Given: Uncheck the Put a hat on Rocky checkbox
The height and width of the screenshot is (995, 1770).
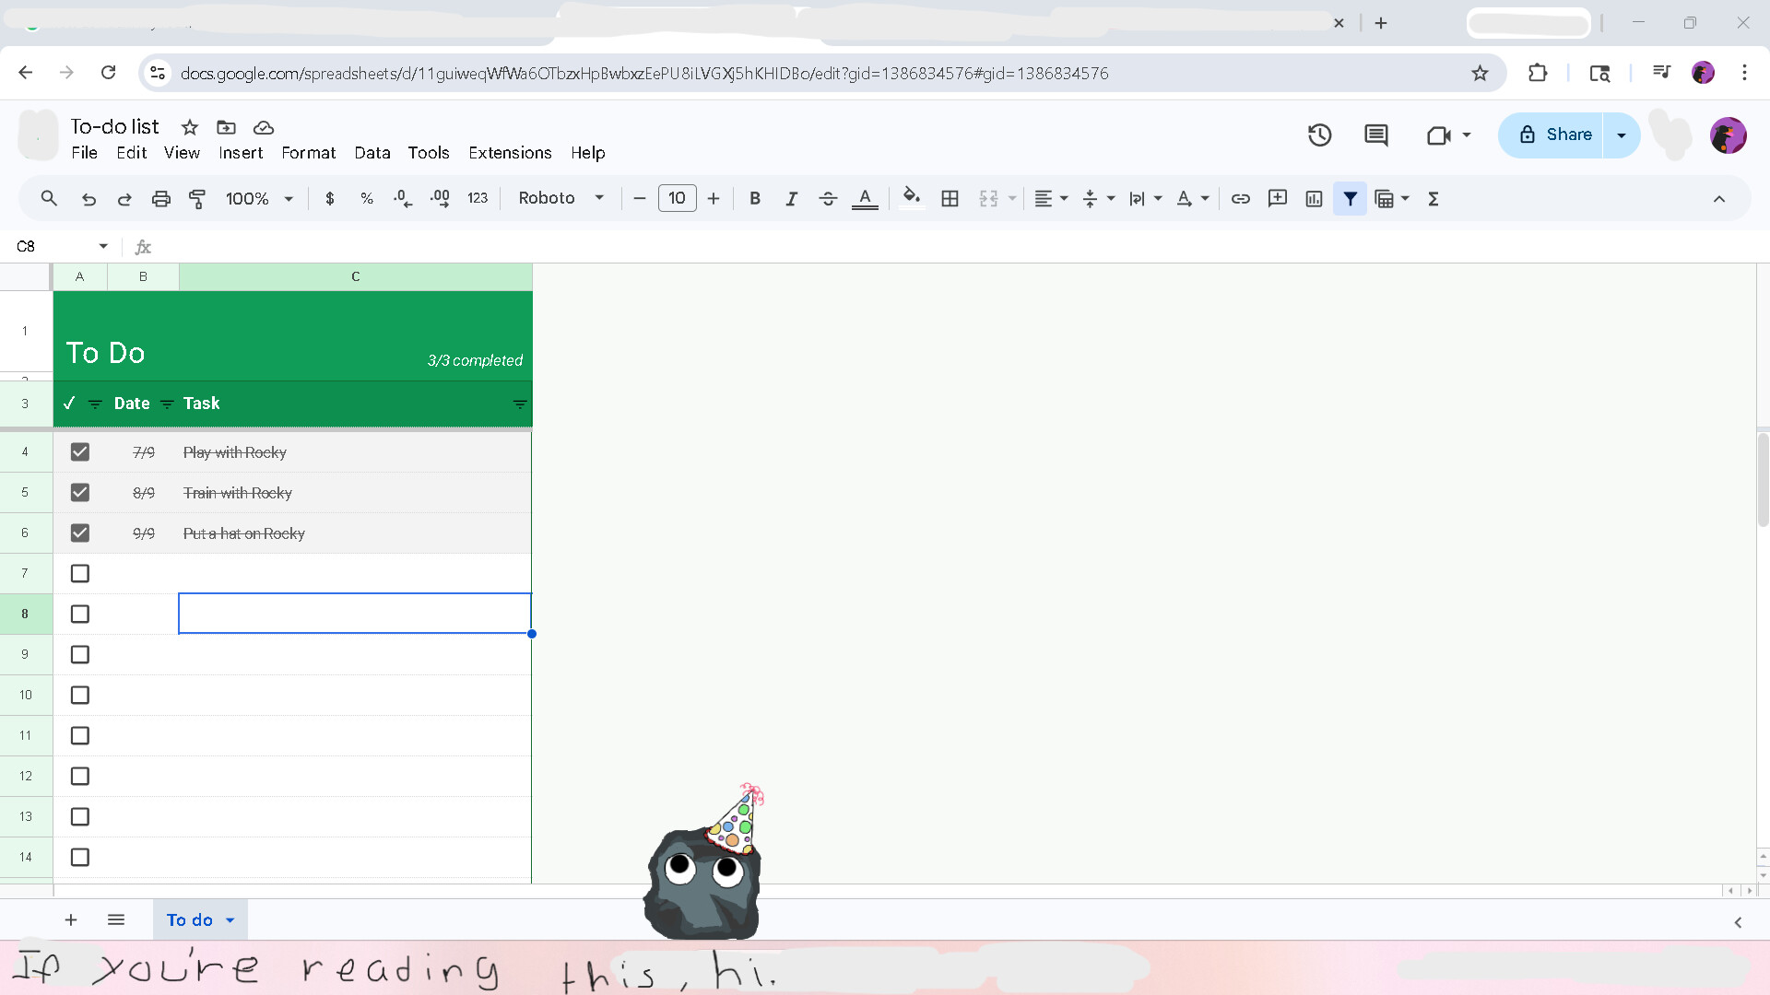Looking at the screenshot, I should click(x=80, y=533).
